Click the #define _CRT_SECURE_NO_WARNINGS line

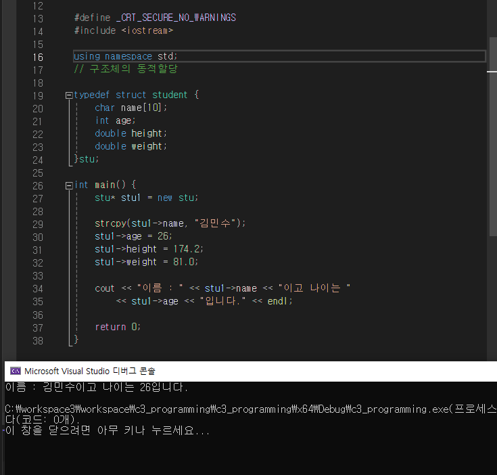pos(155,18)
